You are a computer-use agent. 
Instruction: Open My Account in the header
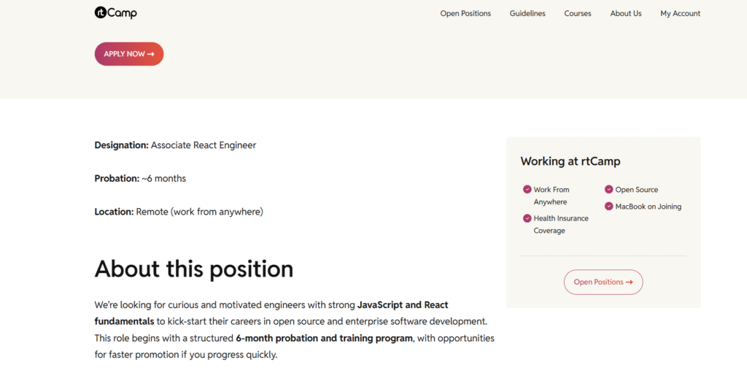point(680,14)
